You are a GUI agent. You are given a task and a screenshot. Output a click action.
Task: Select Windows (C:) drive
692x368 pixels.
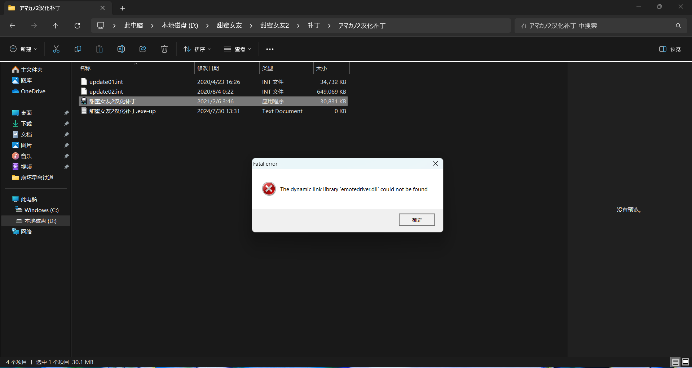[x=37, y=210]
